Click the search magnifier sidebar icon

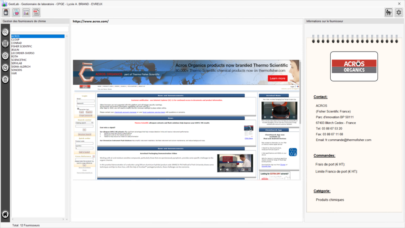click(x=5, y=32)
